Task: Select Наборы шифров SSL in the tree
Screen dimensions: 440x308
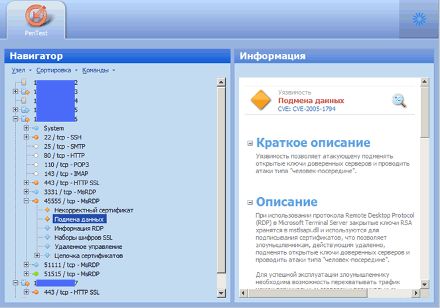Action: tap(83, 237)
